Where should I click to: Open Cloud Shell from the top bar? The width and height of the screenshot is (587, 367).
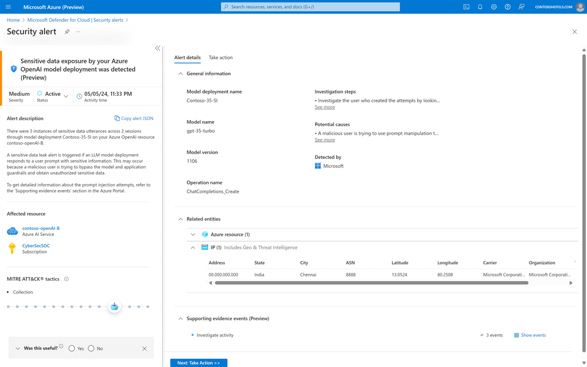pyautogui.click(x=466, y=6)
